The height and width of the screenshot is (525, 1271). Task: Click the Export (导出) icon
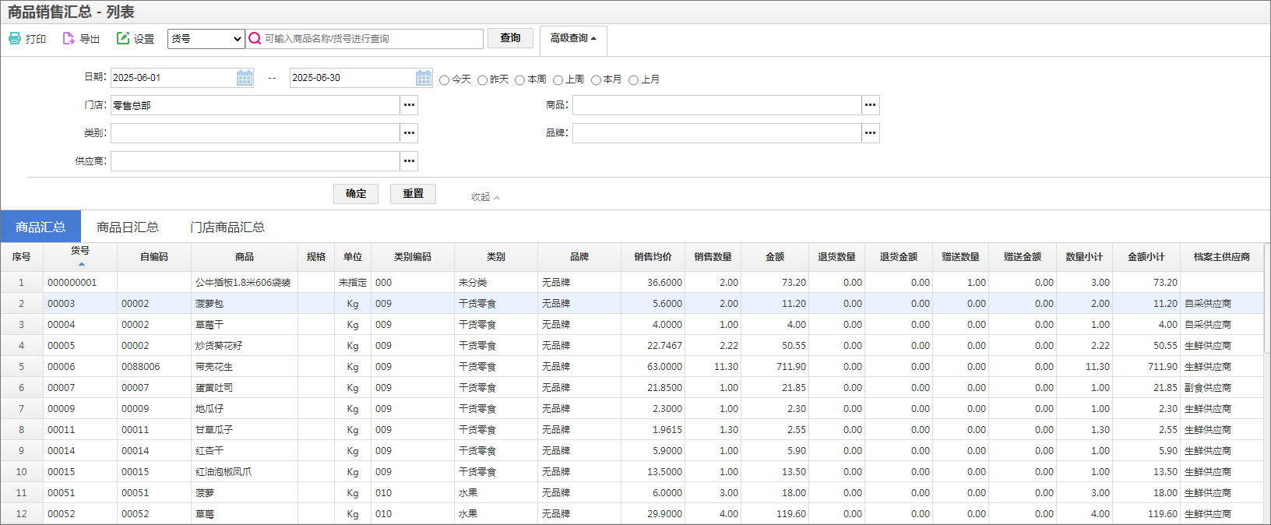point(69,38)
